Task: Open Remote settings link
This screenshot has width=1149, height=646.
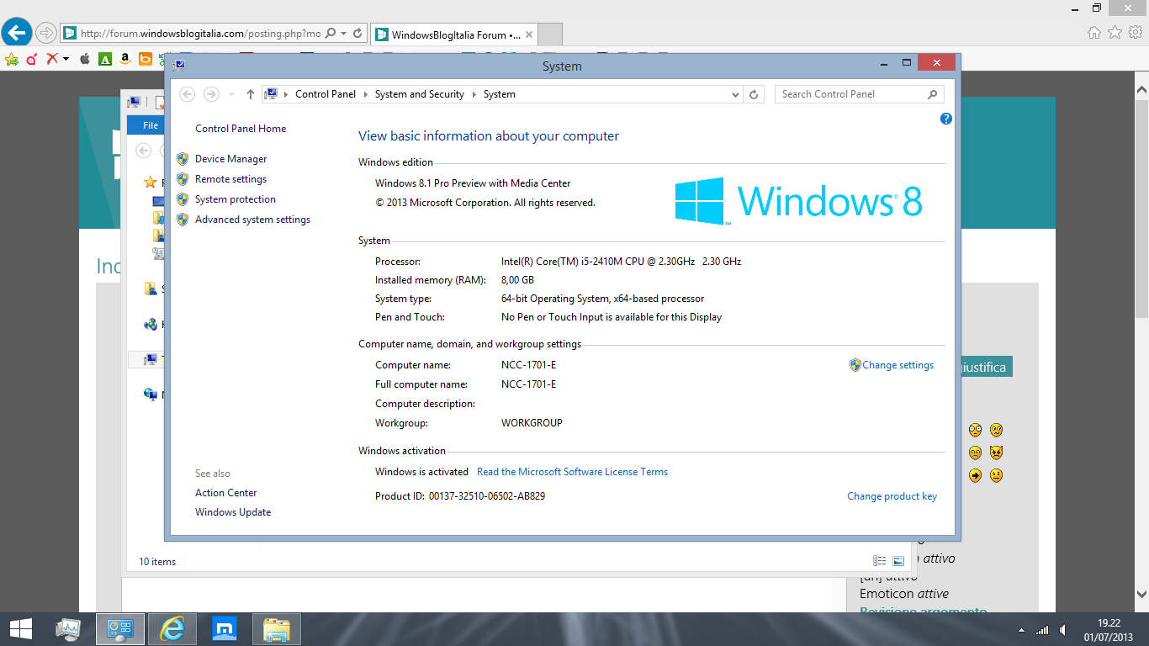Action: [230, 179]
